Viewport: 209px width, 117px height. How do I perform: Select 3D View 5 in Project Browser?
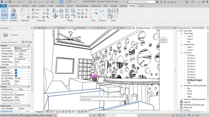tap(191, 66)
